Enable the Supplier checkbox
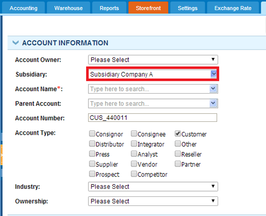 [92, 164]
